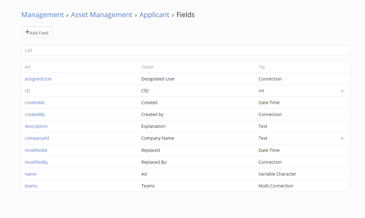Go to the Management breadcrumb
The height and width of the screenshot is (218, 365).
(42, 15)
